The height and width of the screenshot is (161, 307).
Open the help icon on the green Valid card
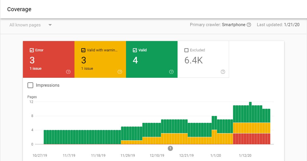(171, 72)
